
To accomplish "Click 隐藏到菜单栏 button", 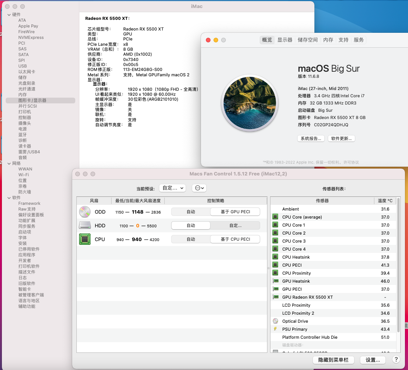I will pyautogui.click(x=334, y=360).
